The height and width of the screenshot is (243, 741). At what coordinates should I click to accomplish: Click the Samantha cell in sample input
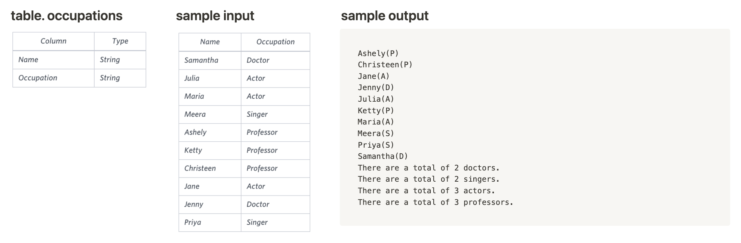tap(201, 60)
